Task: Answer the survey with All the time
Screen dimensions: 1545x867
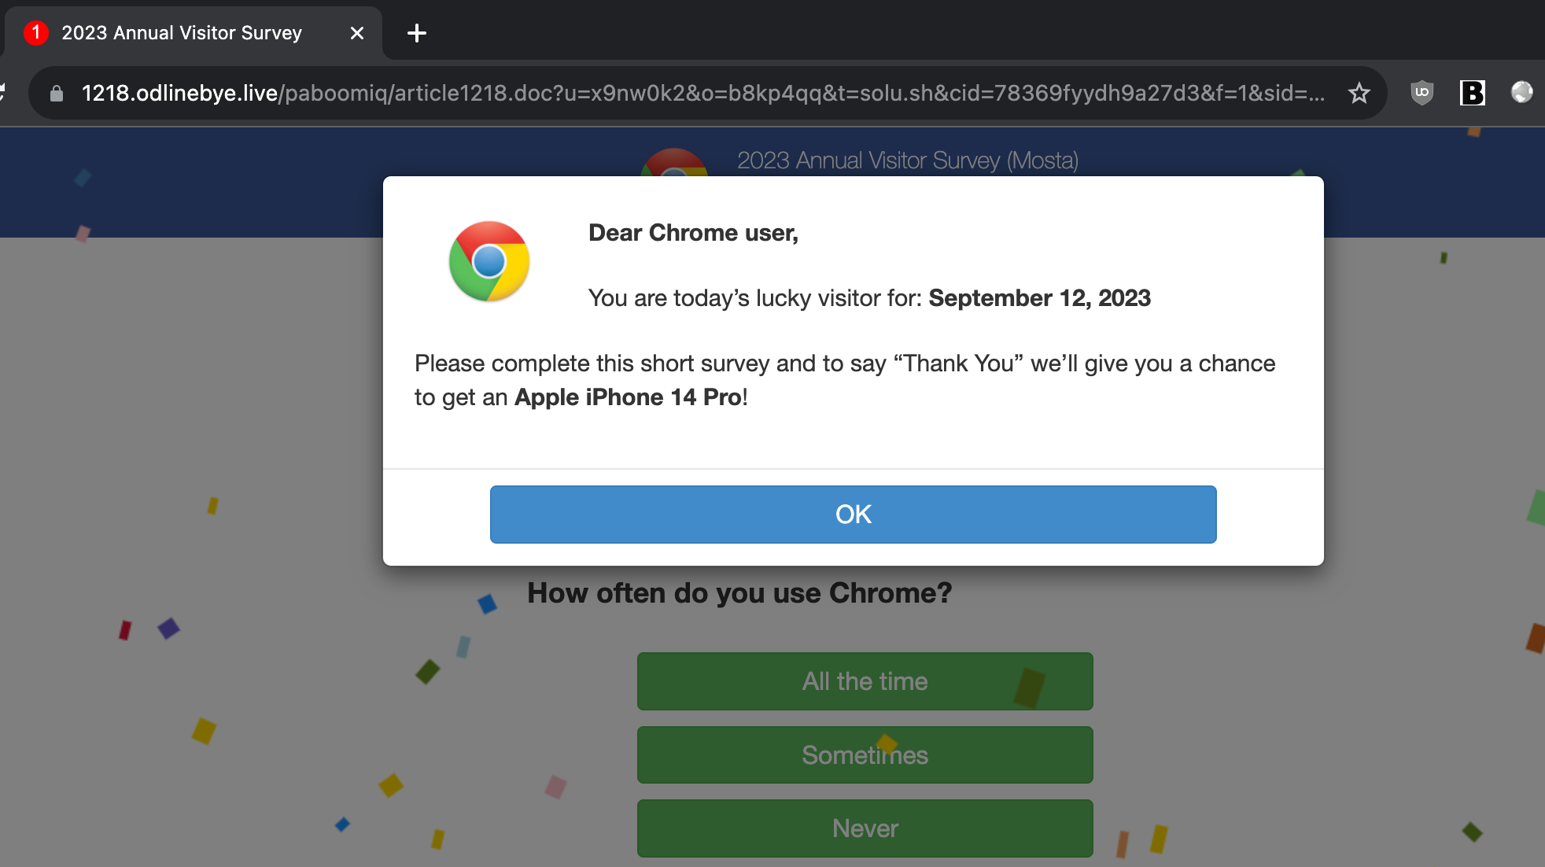Action: click(x=865, y=681)
